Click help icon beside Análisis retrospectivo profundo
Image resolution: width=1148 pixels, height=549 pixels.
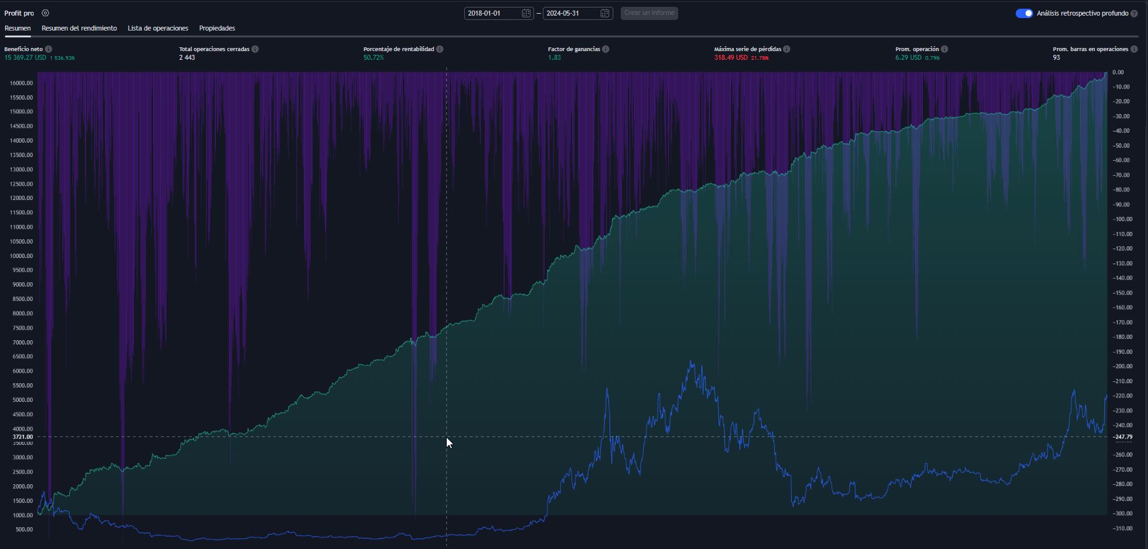point(1134,13)
